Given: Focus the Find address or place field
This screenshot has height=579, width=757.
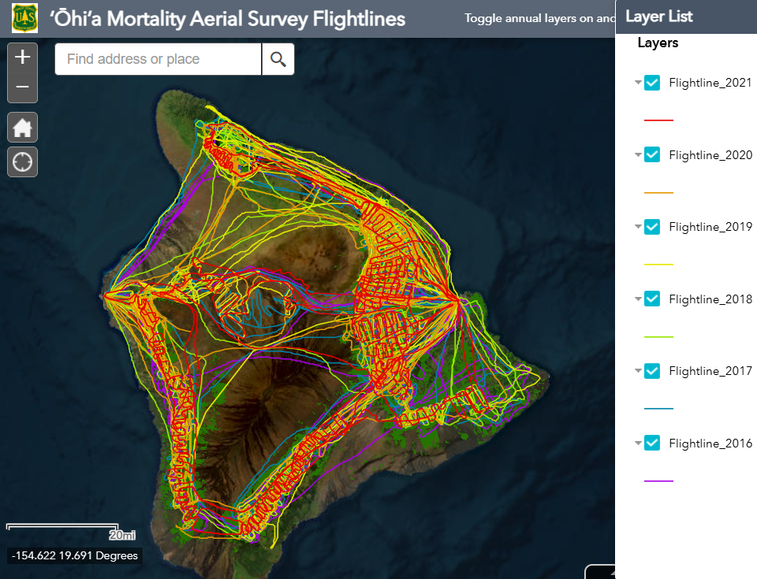Looking at the screenshot, I should pyautogui.click(x=158, y=59).
